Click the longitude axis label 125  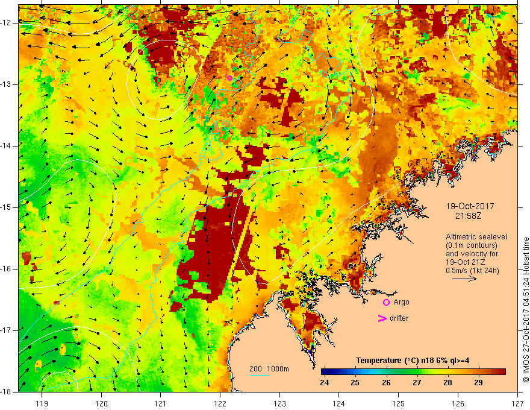pos(399,403)
